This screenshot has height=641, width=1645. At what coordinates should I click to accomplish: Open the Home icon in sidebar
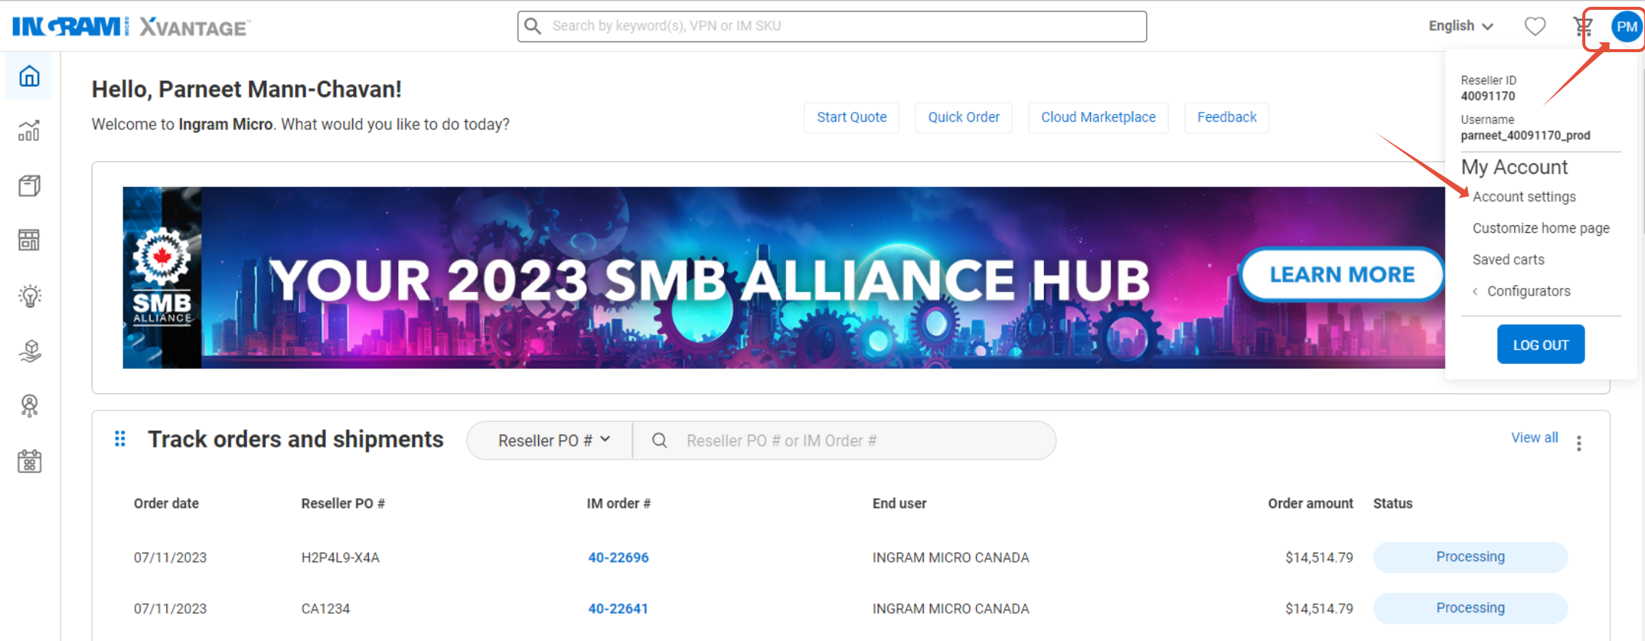29,76
